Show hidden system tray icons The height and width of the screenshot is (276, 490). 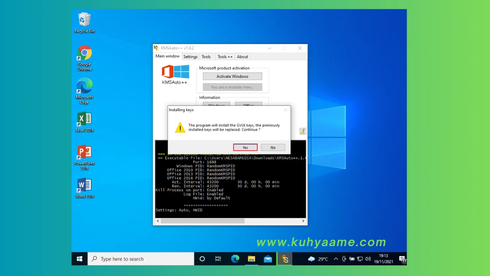(x=336, y=259)
